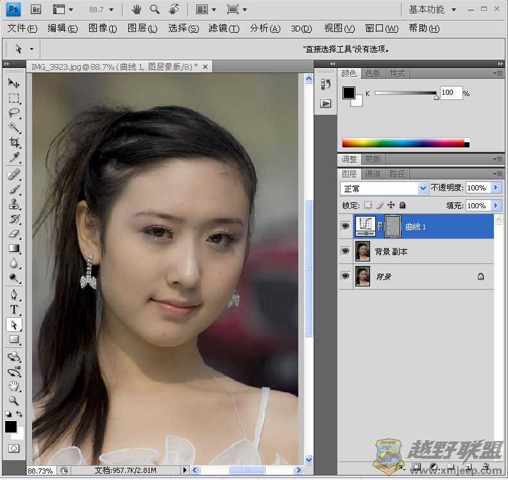Select the 背景 副本 layer thumbnail
Image resolution: width=508 pixels, height=480 pixels.
pyautogui.click(x=362, y=251)
